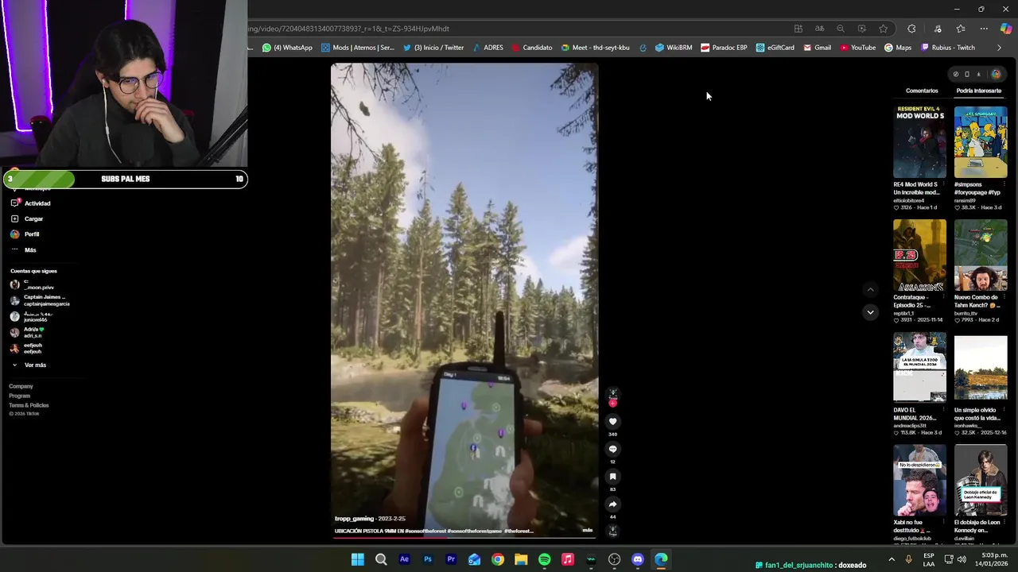Open the YouTube bookmark
Screen dimensions: 1018x572
pos(857,48)
